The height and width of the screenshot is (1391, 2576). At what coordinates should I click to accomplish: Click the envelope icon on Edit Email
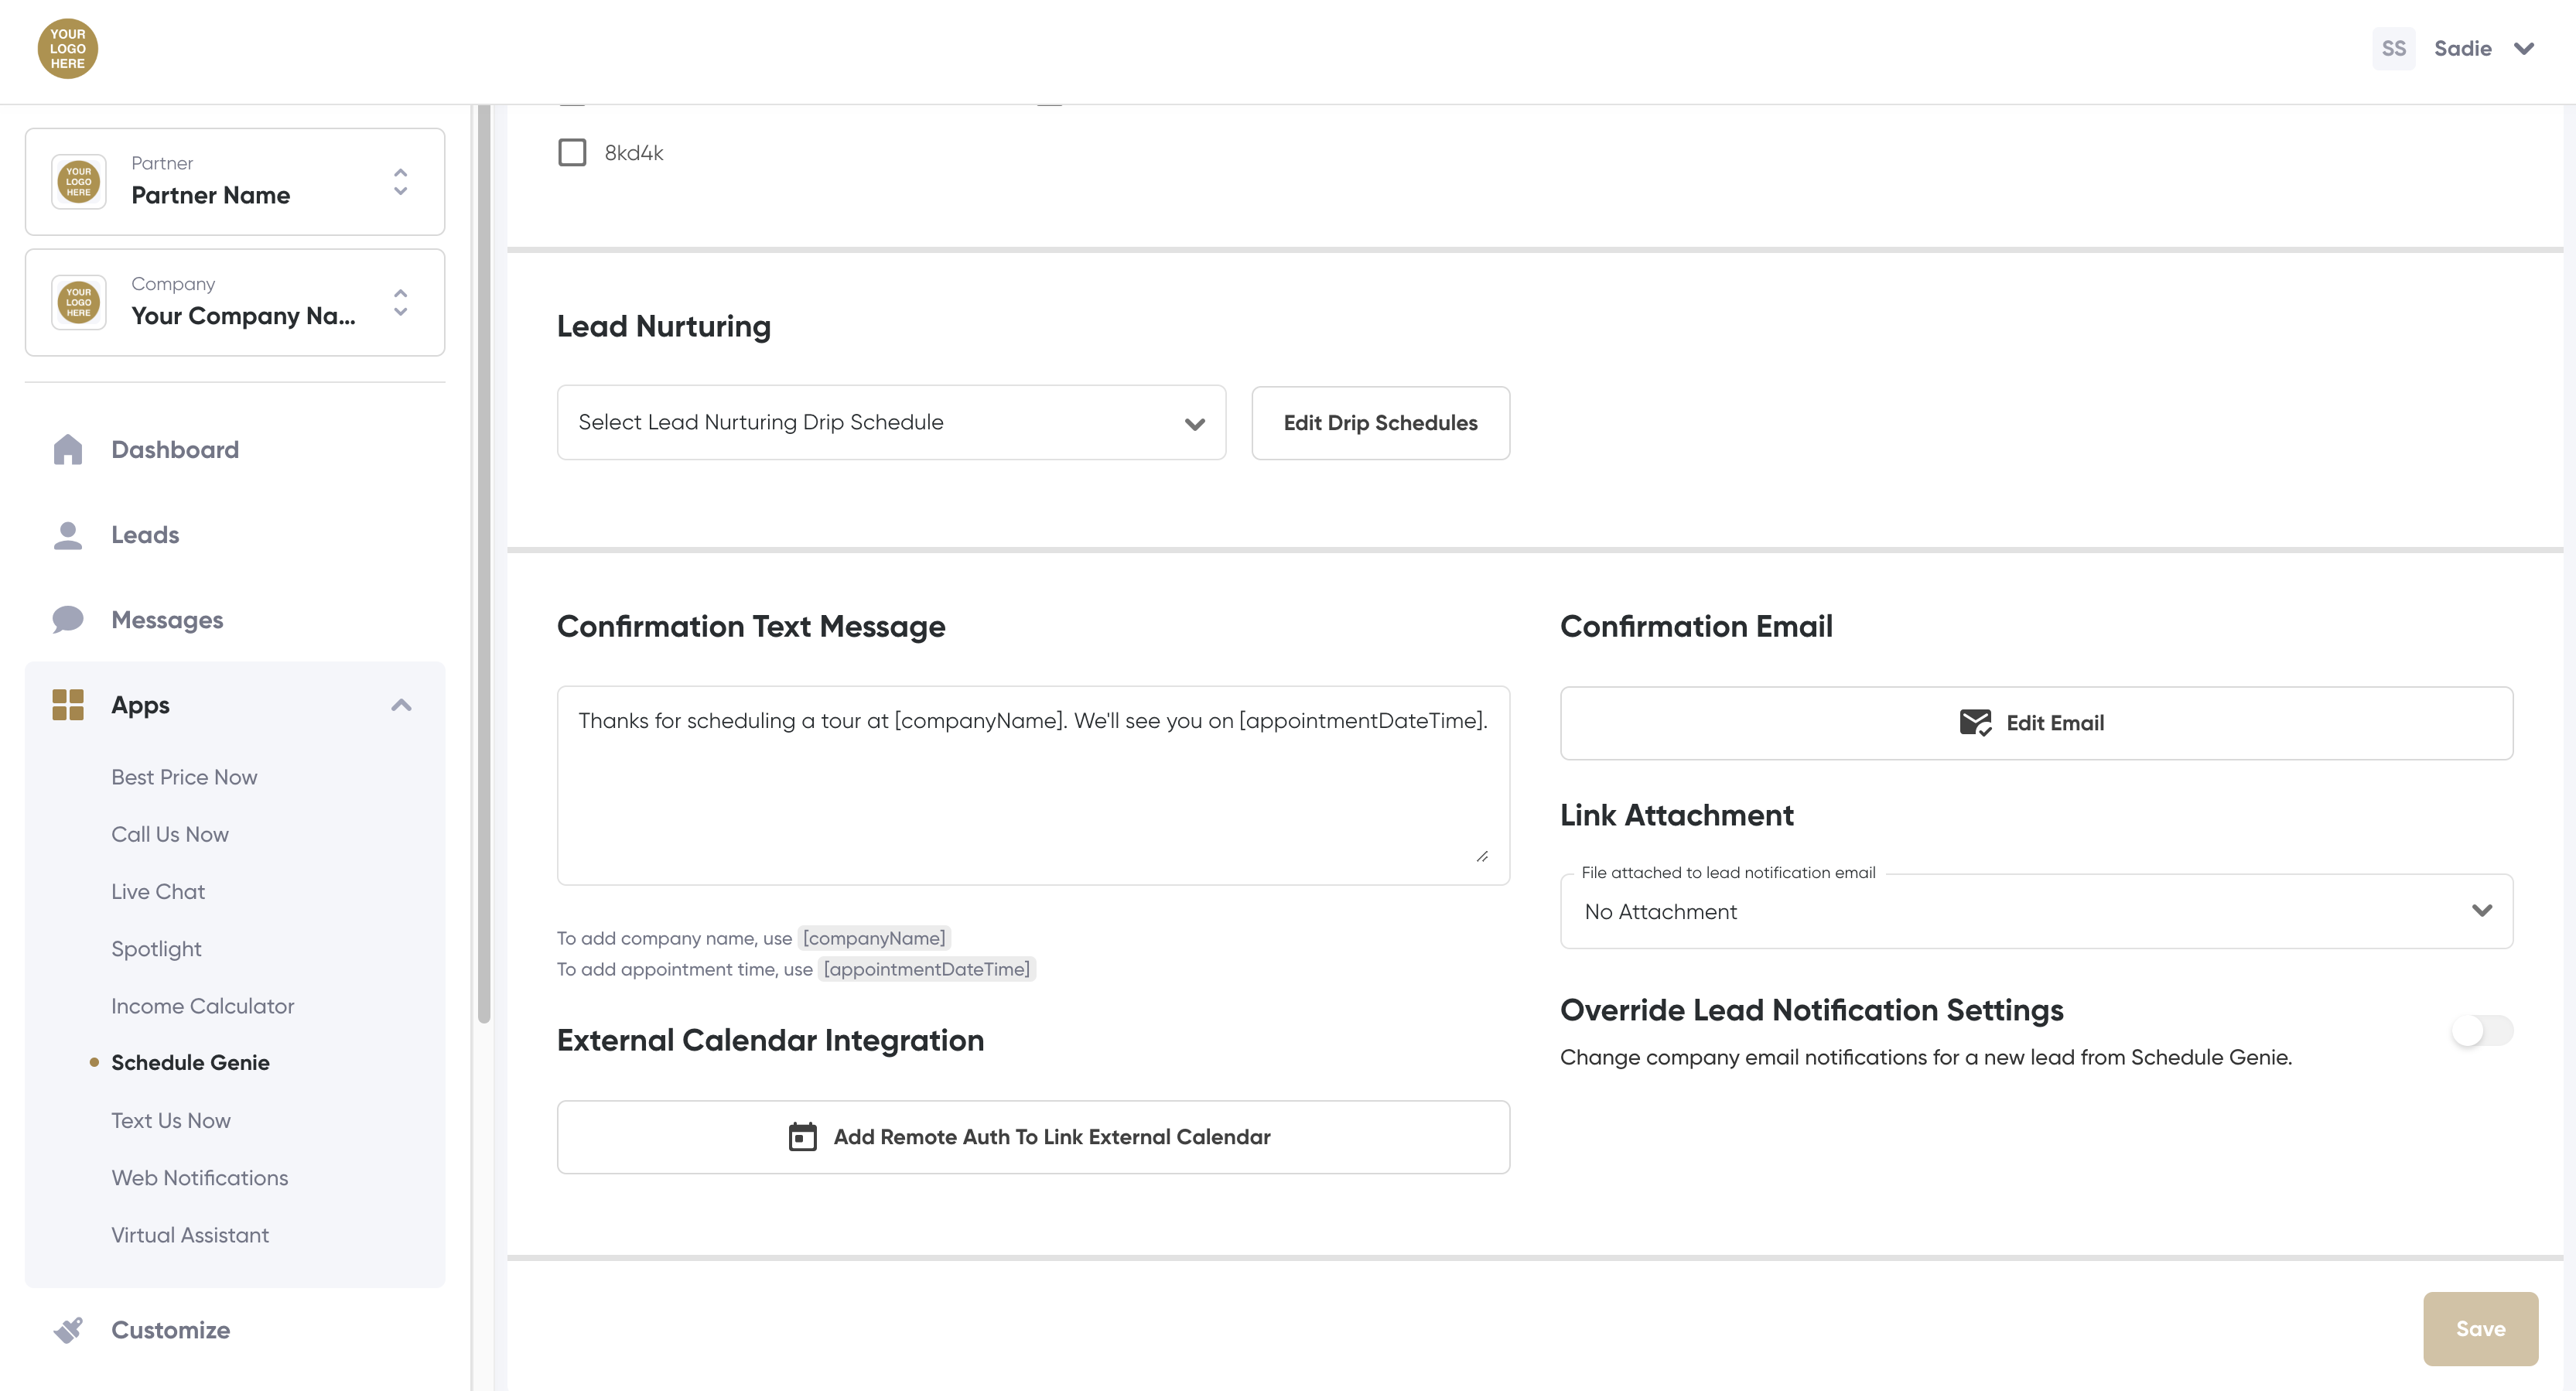point(1974,723)
